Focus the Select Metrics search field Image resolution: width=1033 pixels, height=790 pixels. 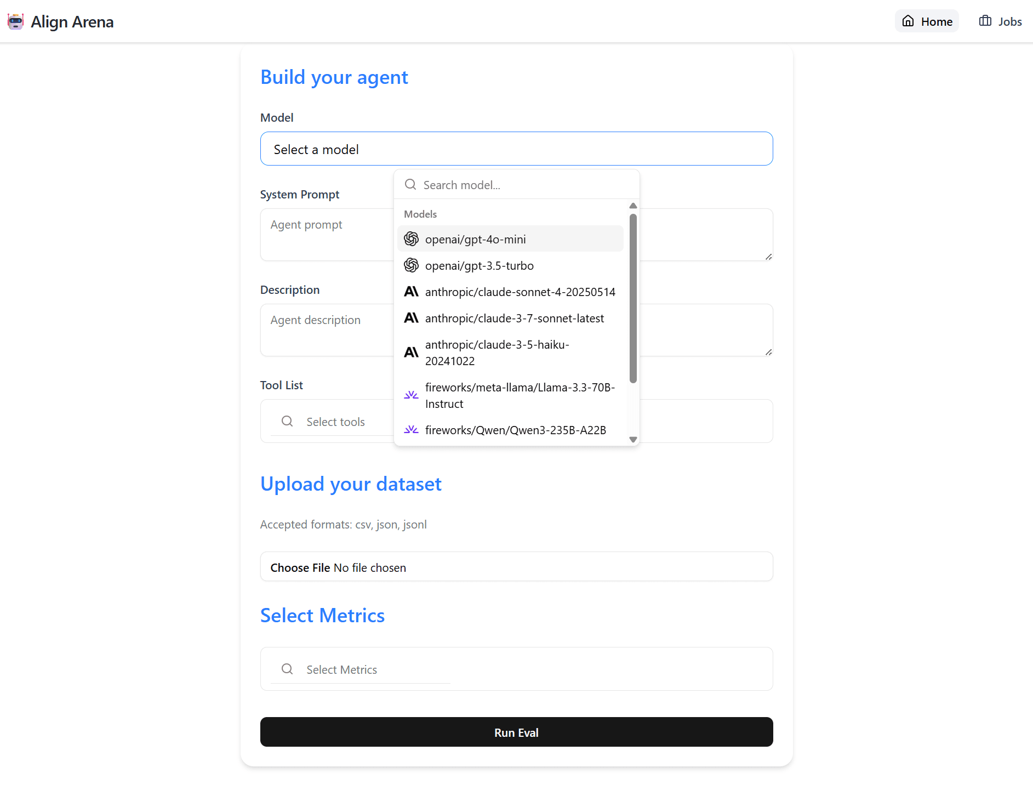click(x=361, y=669)
